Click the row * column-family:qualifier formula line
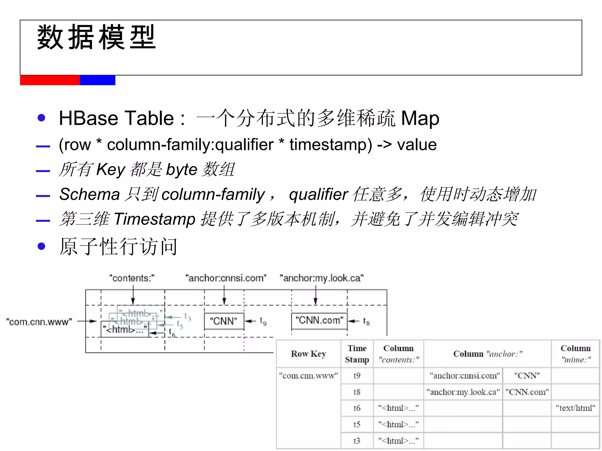 point(248,144)
